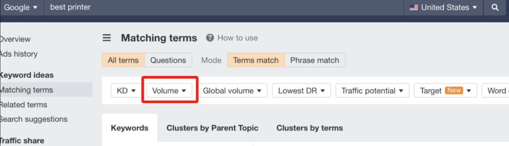The width and height of the screenshot is (509, 146).
Task: Expand the Global volume filter
Action: [x=232, y=91]
